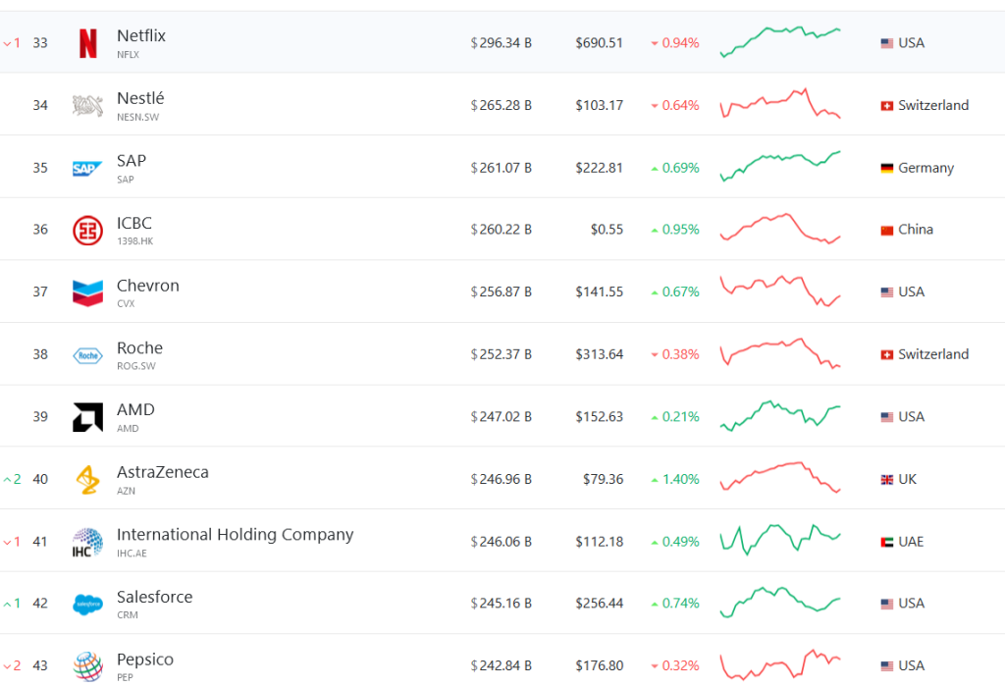
Task: Click the ICBC logo icon
Action: (x=87, y=230)
